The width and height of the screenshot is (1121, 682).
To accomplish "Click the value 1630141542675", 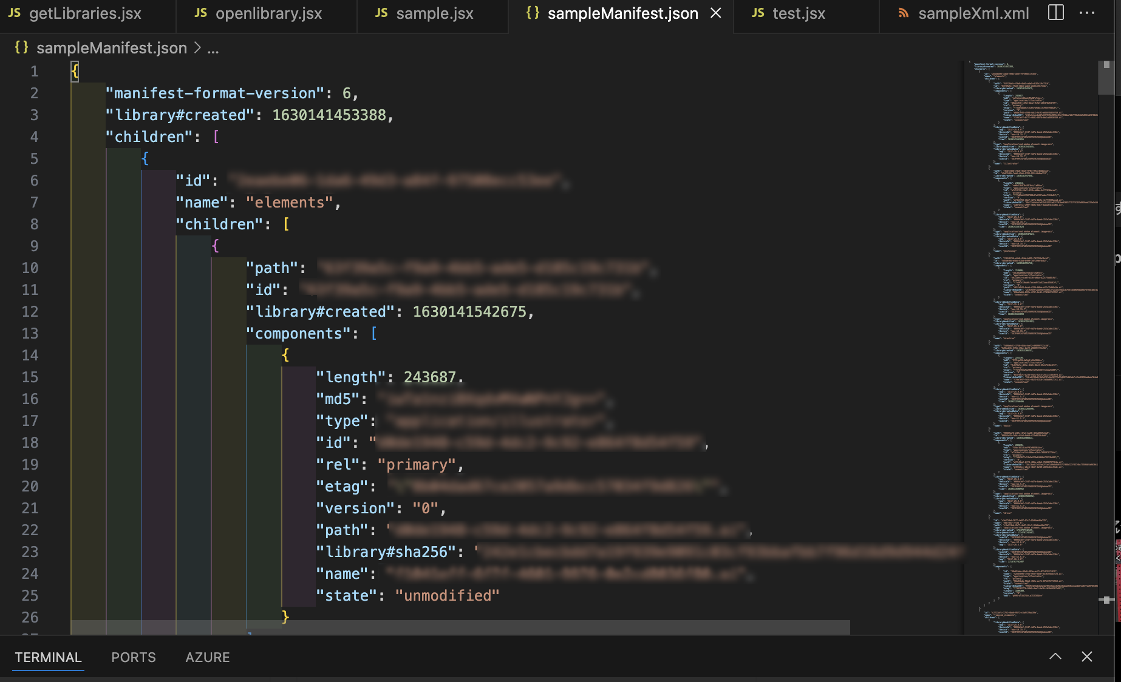I will coord(469,312).
